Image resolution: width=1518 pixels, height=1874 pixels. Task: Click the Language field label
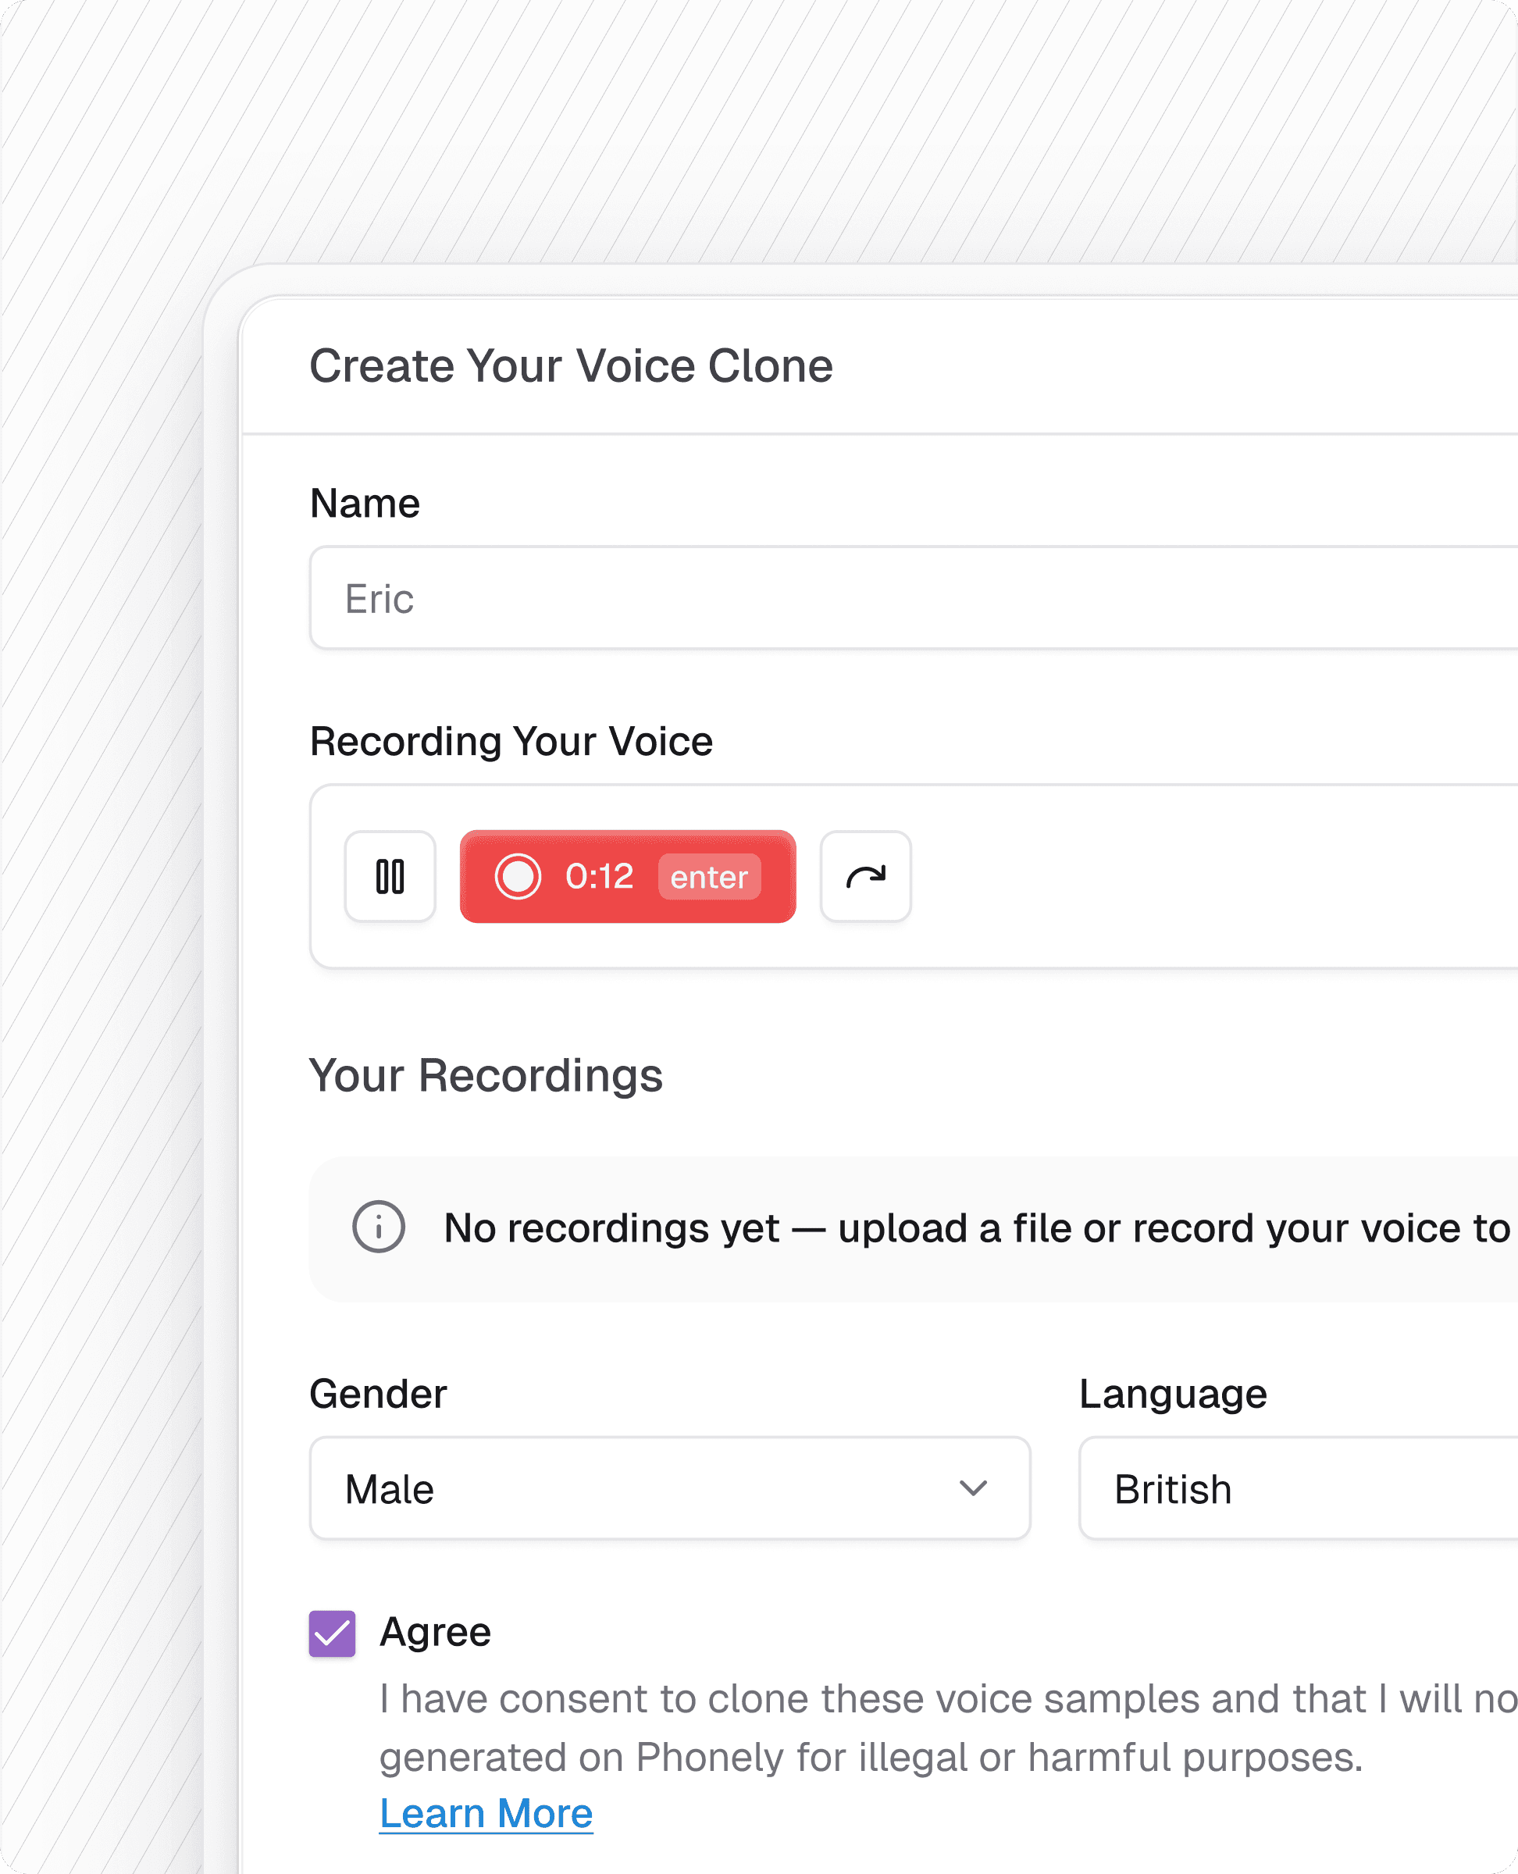(1173, 1394)
